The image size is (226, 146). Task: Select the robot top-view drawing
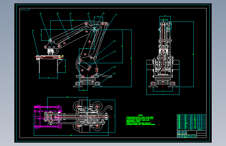coord(74,116)
